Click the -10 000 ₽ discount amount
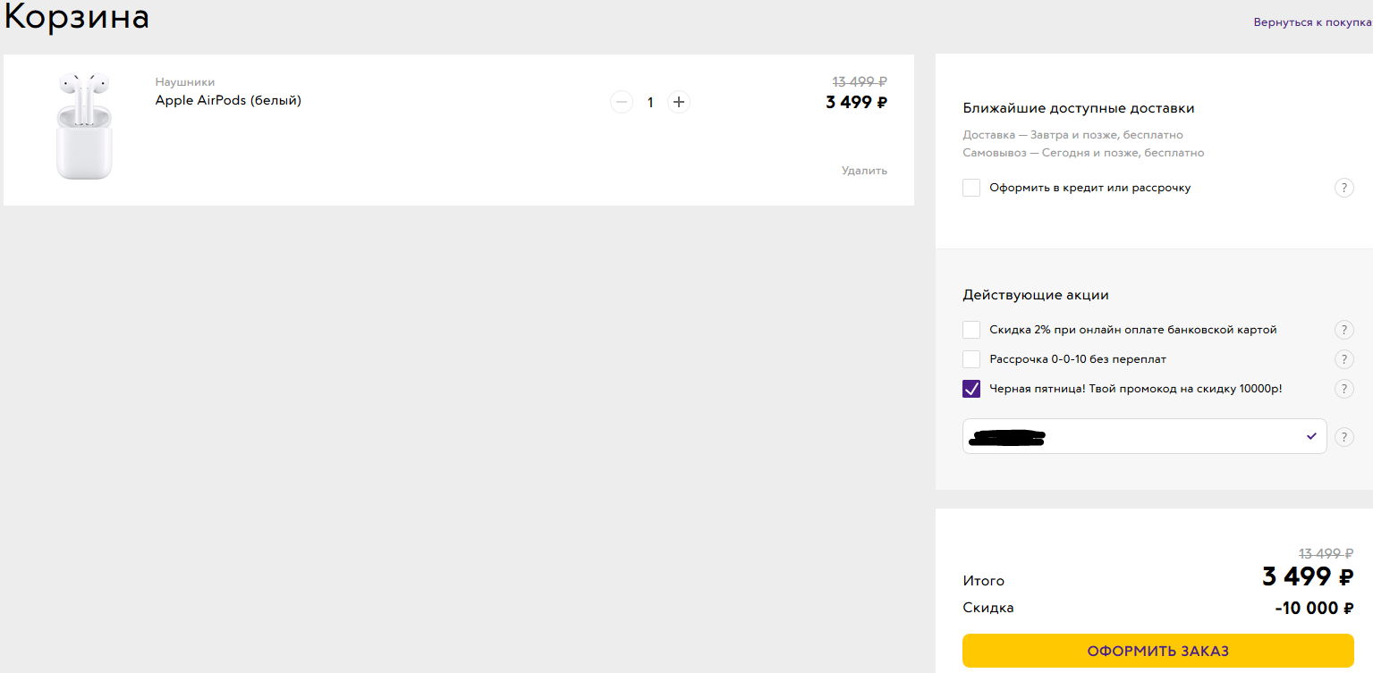Viewport: 1373px width, 673px height. pos(1314,609)
